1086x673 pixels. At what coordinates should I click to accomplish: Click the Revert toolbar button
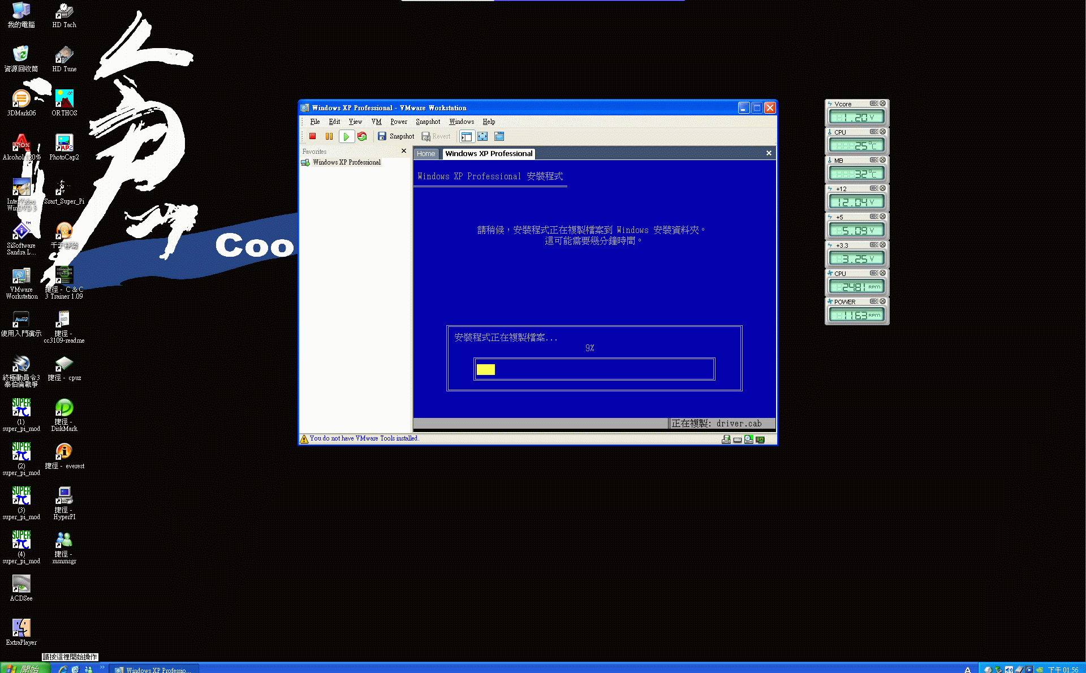click(436, 136)
